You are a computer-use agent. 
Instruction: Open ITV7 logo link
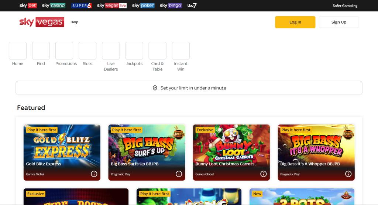point(192,6)
